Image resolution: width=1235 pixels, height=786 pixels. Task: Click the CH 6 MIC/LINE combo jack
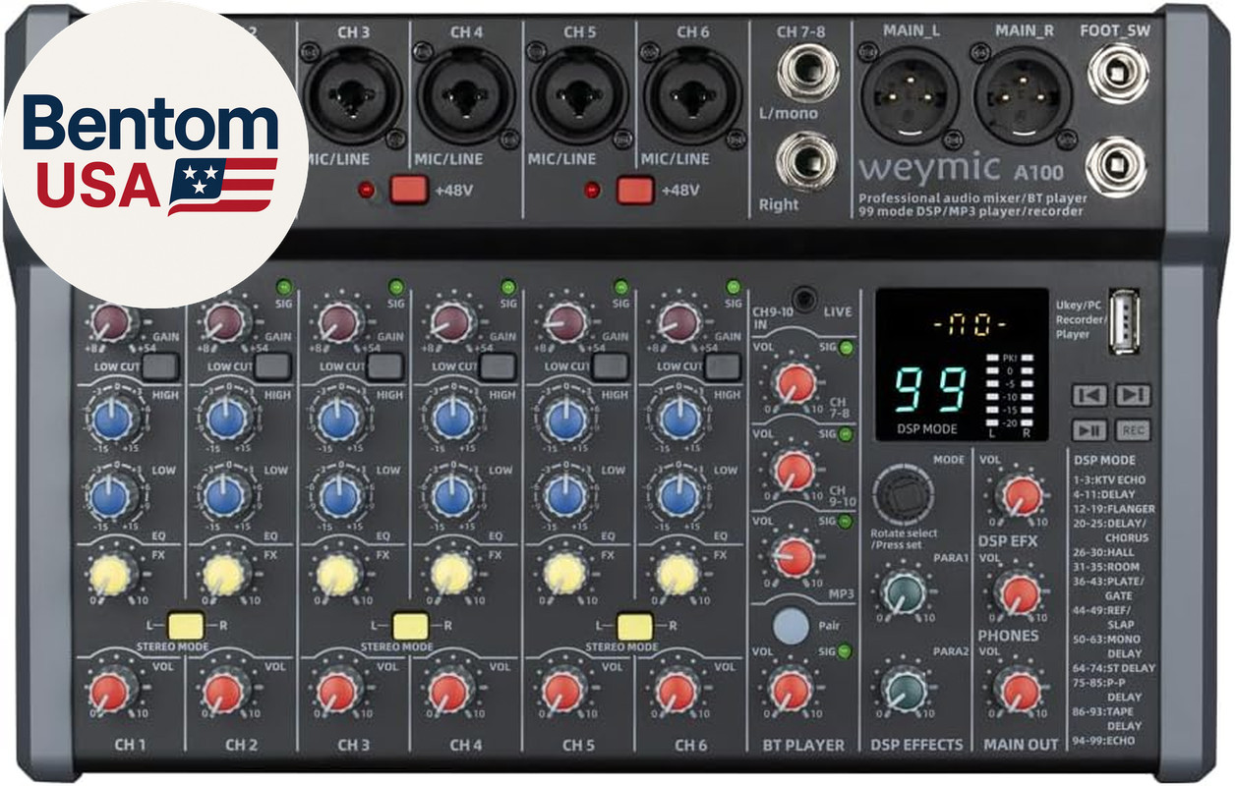point(691,96)
